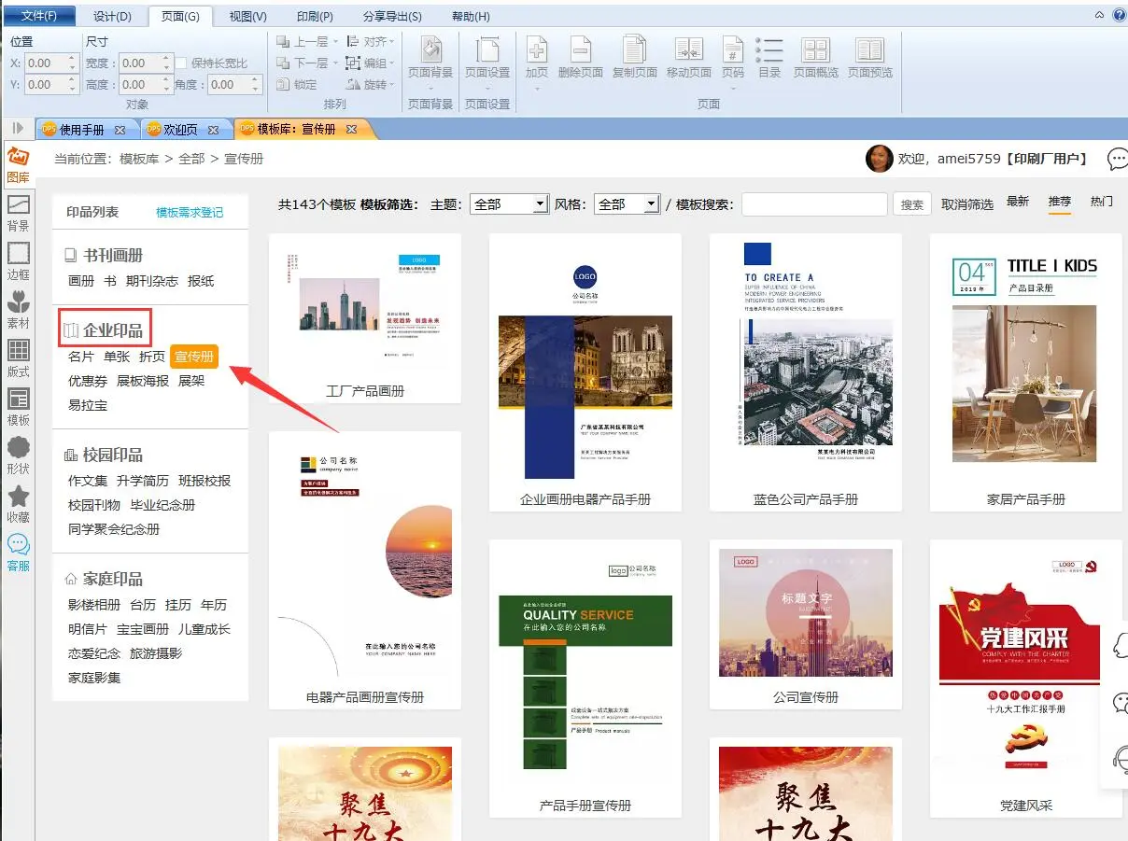Click inside the 模板搜索 input field
Viewport: 1128px width, 841px height.
[813, 204]
